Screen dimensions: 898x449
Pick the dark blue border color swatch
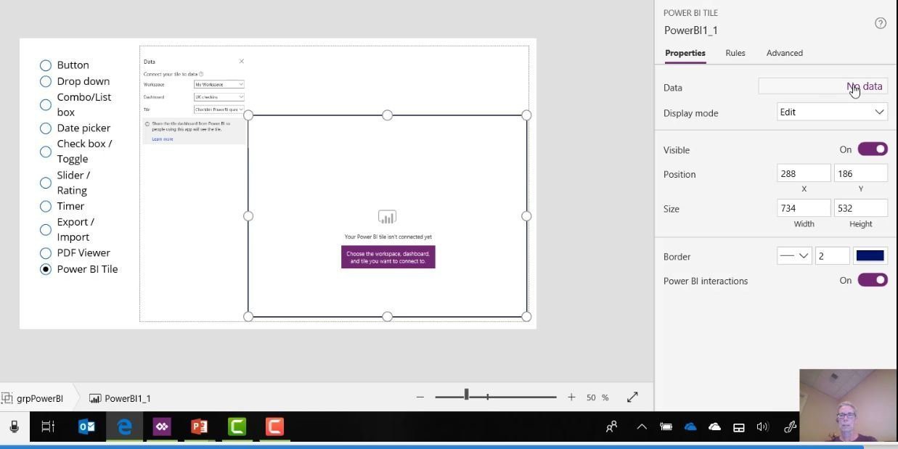(x=870, y=255)
